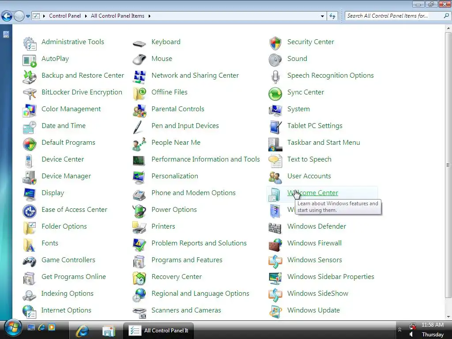Open Personalization link

pyautogui.click(x=175, y=176)
